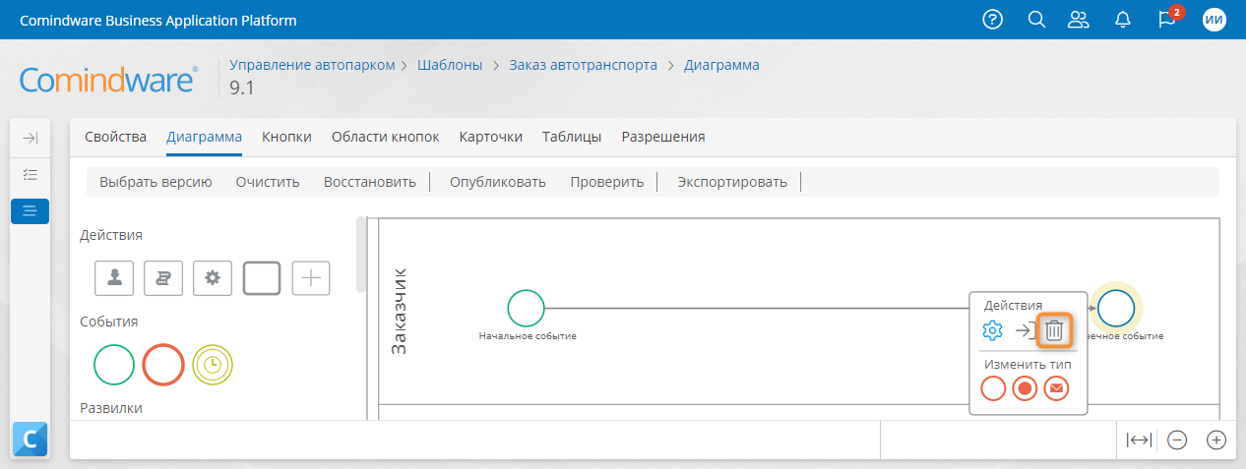Switch to the Кнопки tab
The image size is (1246, 469).
click(x=286, y=137)
